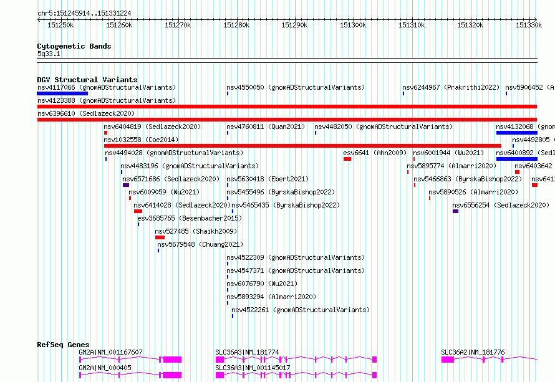Screen dimensions: 555x382
Task: Click nsv5630418 (Ebert2021) label
Action: pyautogui.click(x=268, y=179)
